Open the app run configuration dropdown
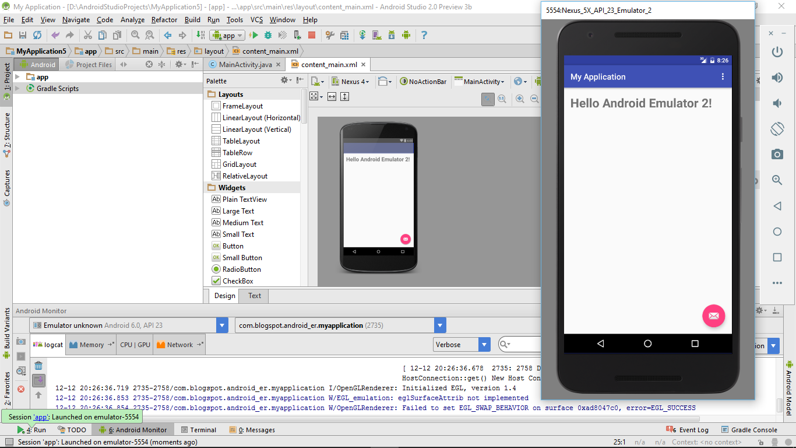Viewport: 796px width, 448px height. click(228, 35)
